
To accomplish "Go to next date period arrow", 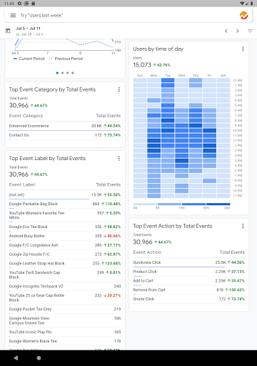I will pos(238,31).
